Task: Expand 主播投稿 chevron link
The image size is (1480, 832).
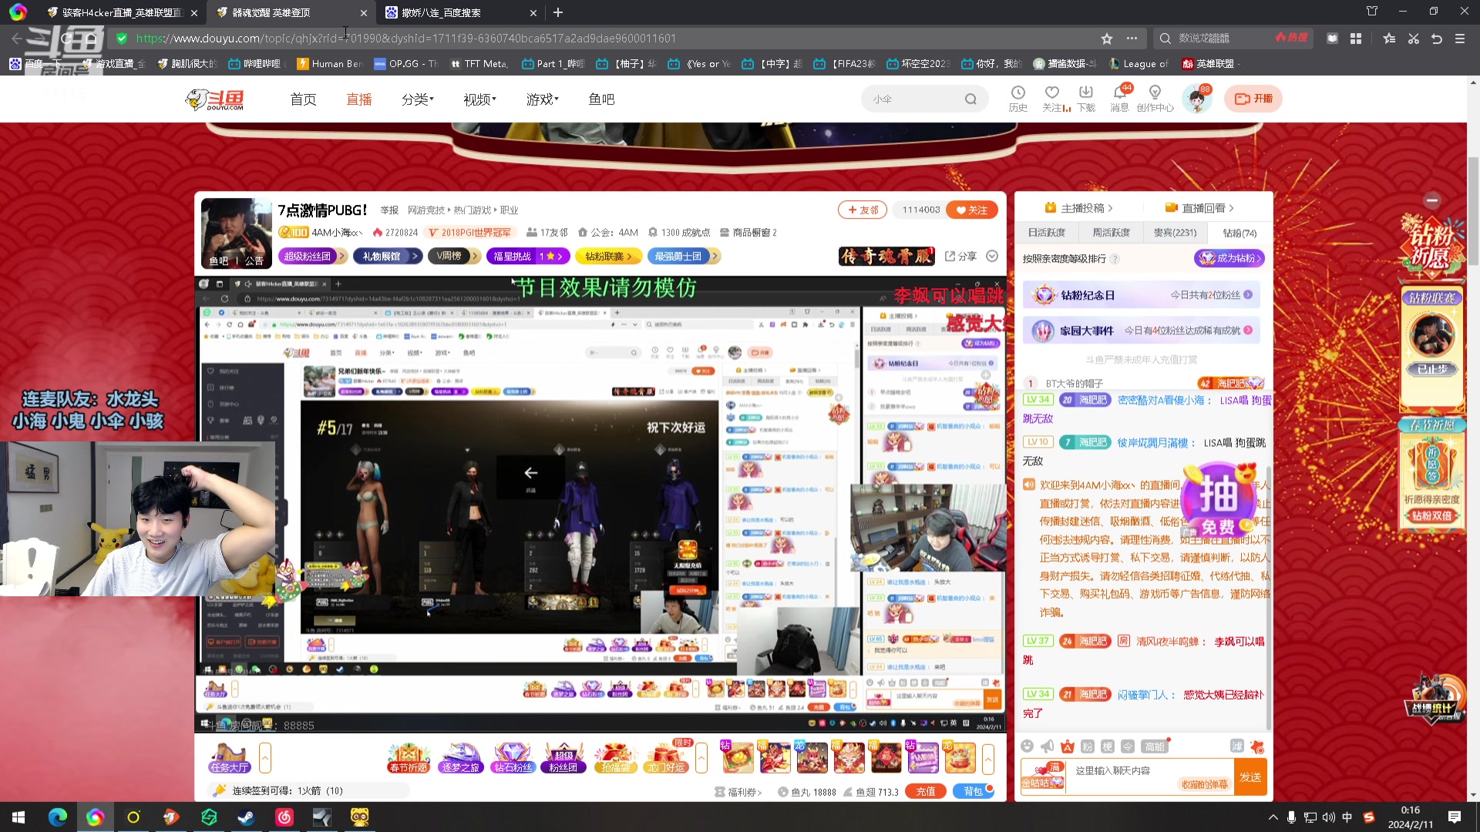Action: tap(1079, 208)
